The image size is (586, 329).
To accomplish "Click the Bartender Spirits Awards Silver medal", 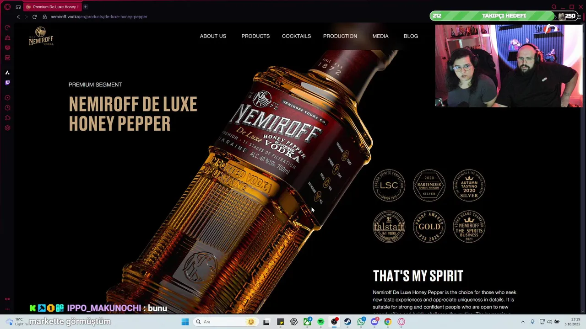I will (429, 185).
